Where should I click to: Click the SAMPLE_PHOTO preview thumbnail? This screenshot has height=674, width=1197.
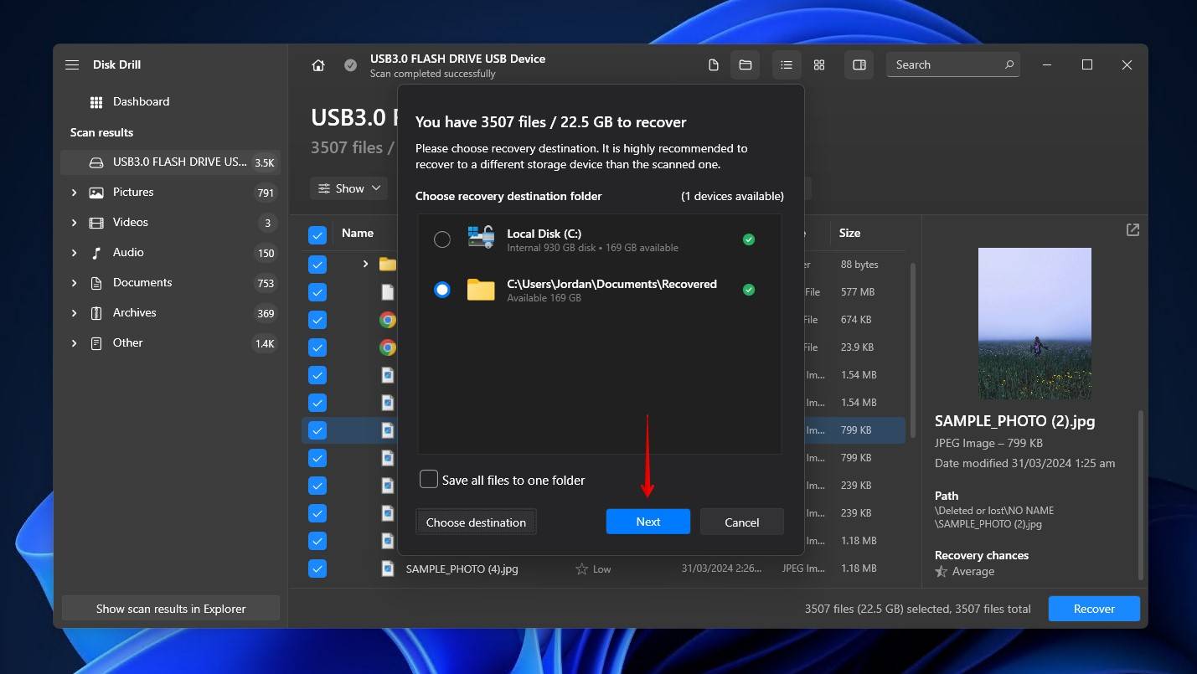(1034, 323)
